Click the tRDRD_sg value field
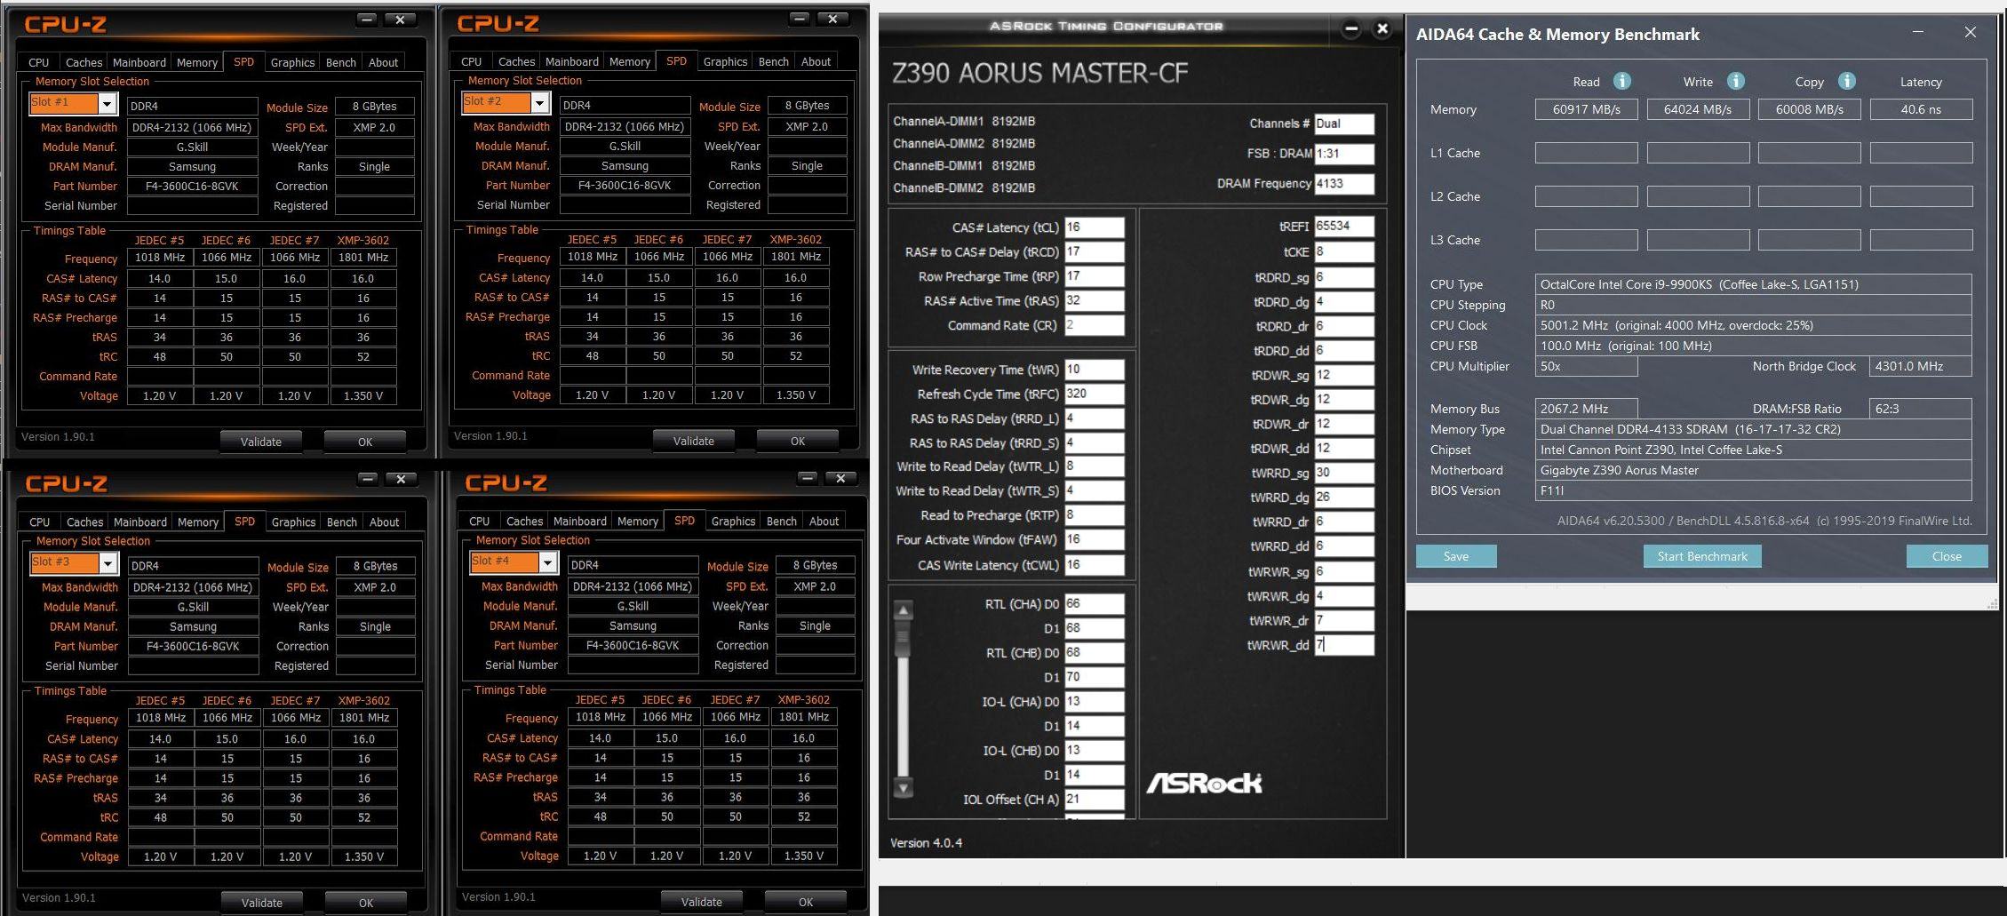2007x916 pixels. [1344, 277]
